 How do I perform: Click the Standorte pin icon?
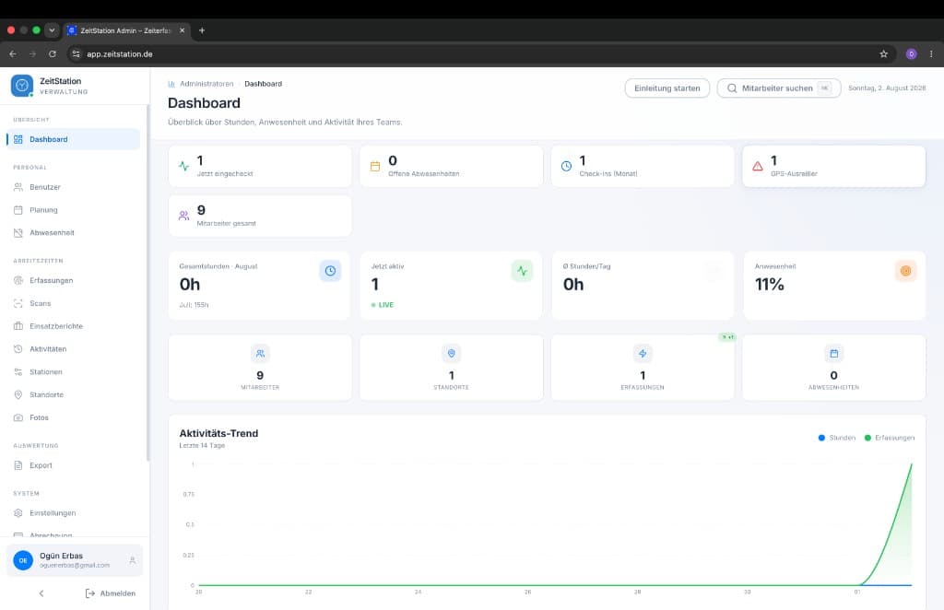(18, 394)
